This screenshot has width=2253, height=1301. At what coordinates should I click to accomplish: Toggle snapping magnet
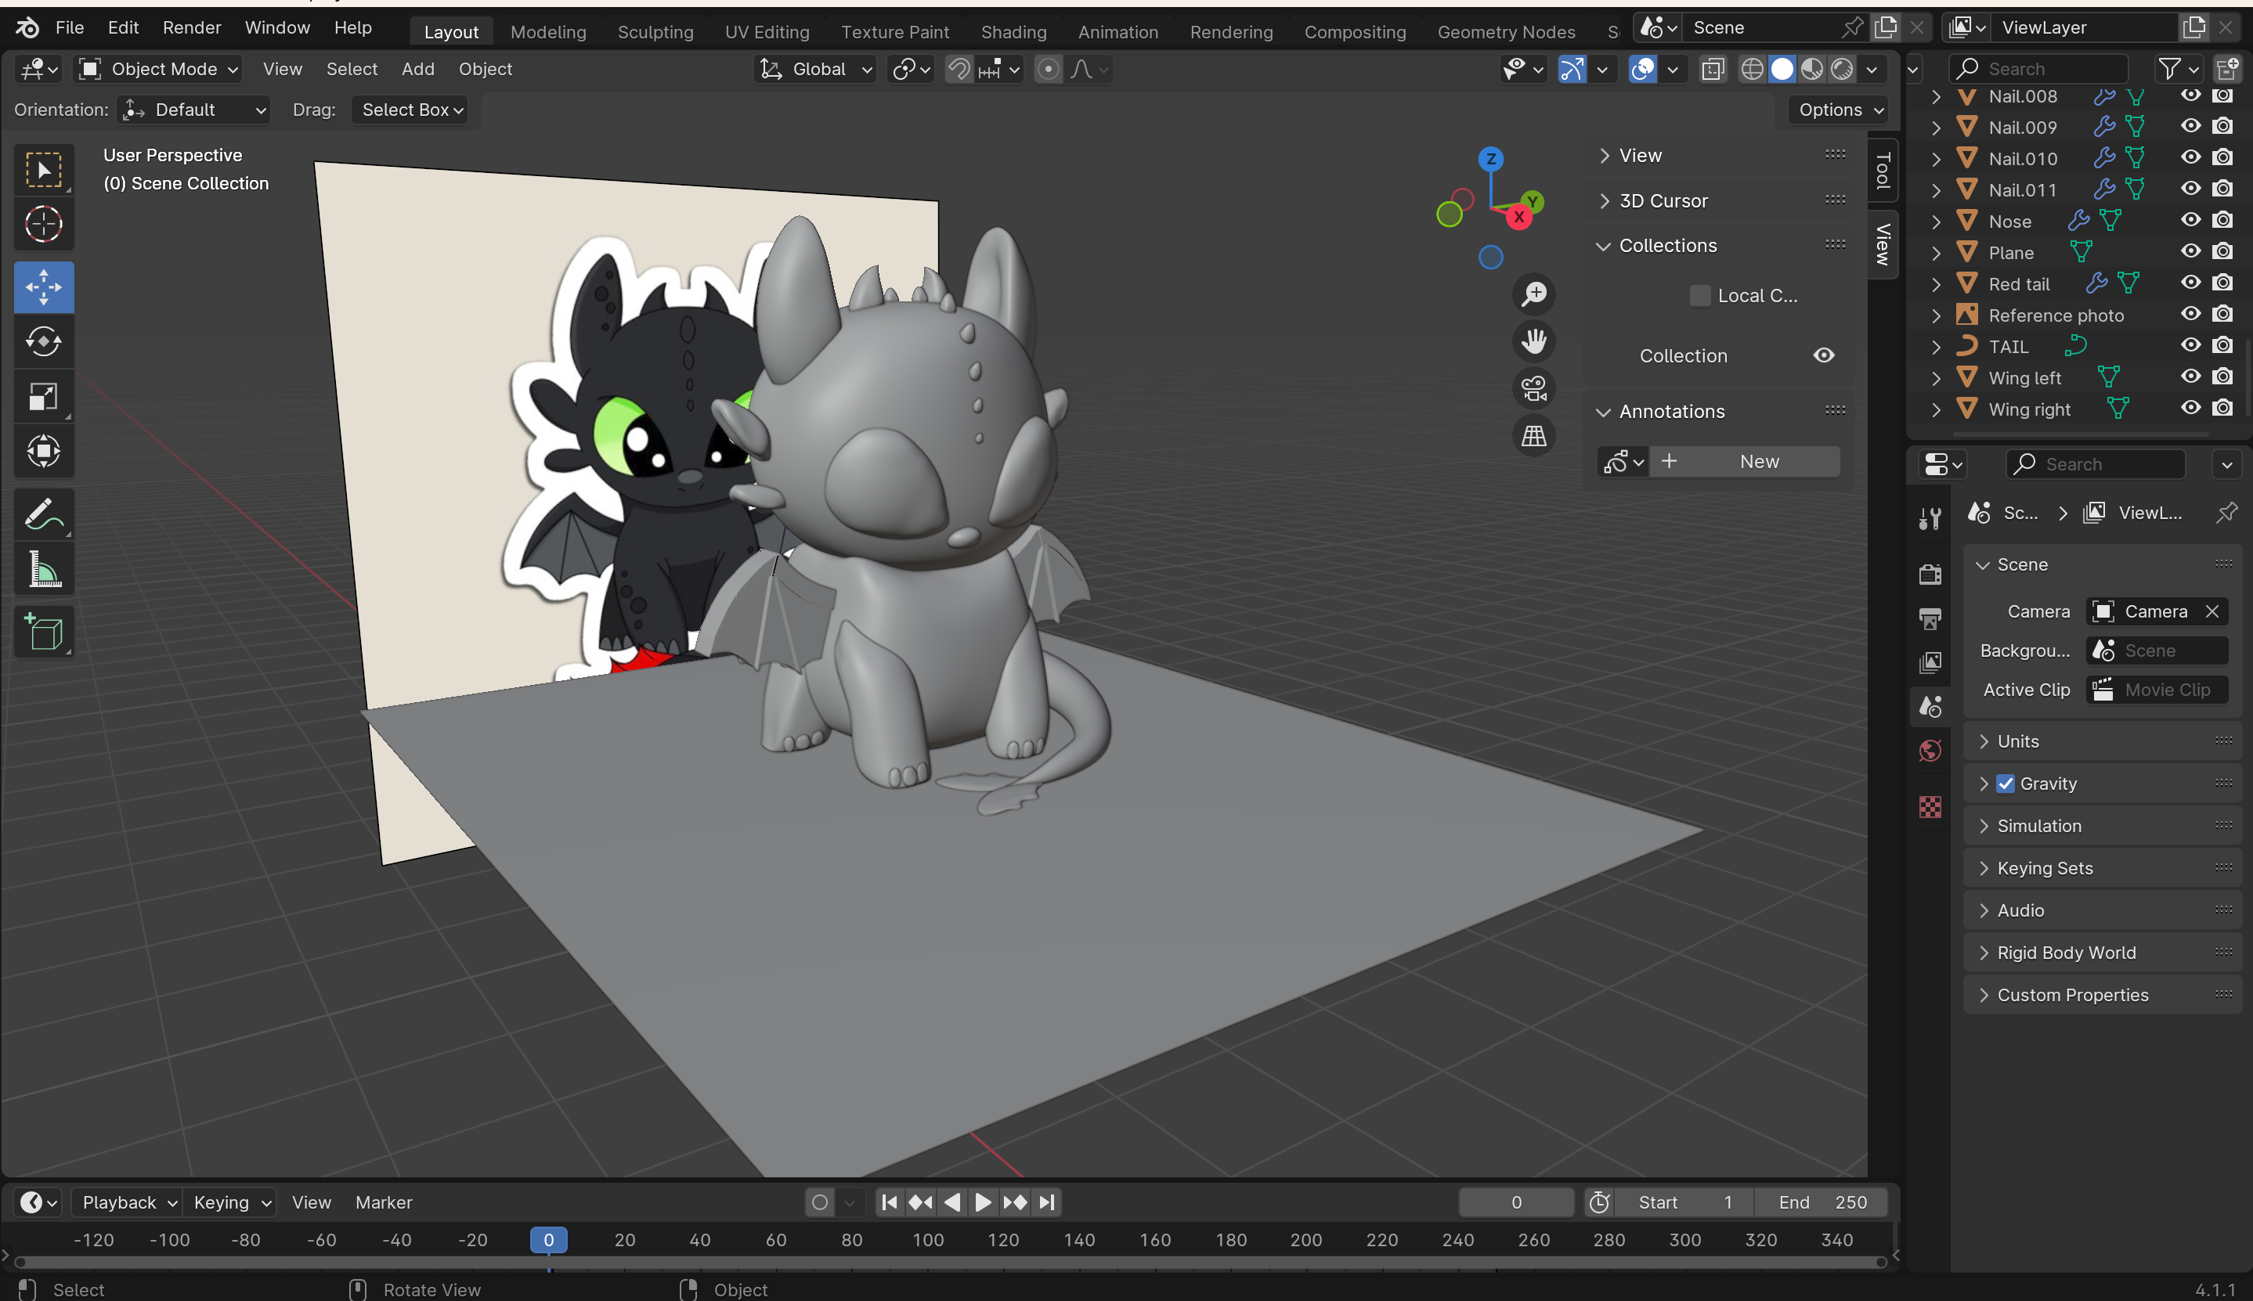point(959,69)
